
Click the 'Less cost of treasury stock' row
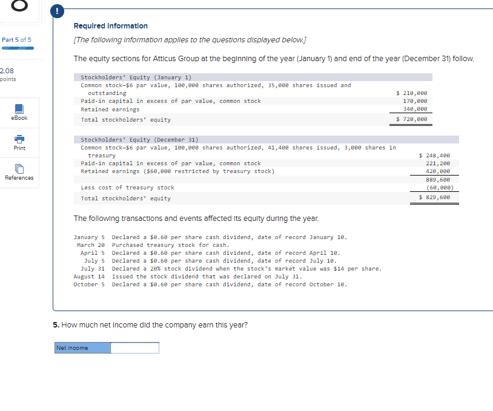[266, 188]
